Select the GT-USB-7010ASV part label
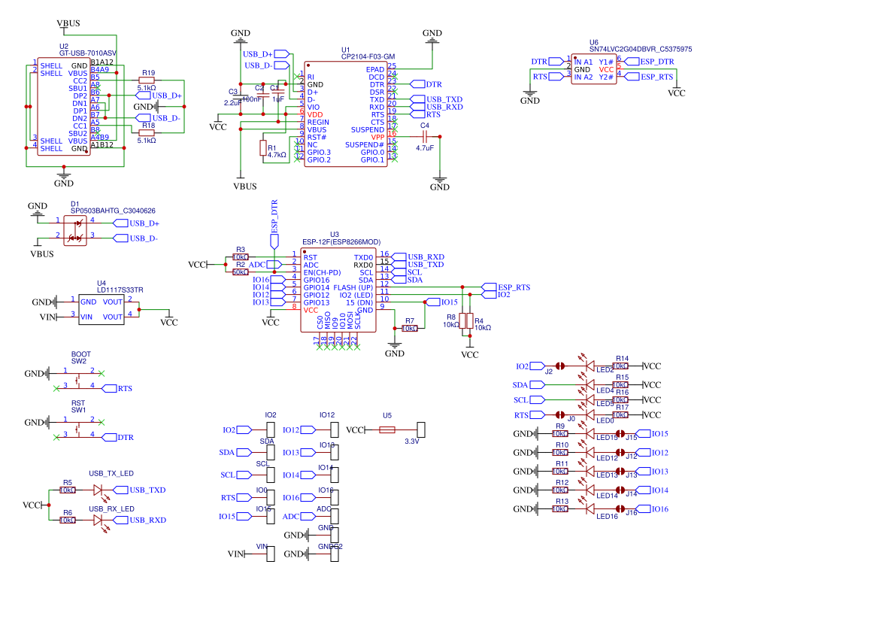The image size is (879, 622). click(x=88, y=53)
